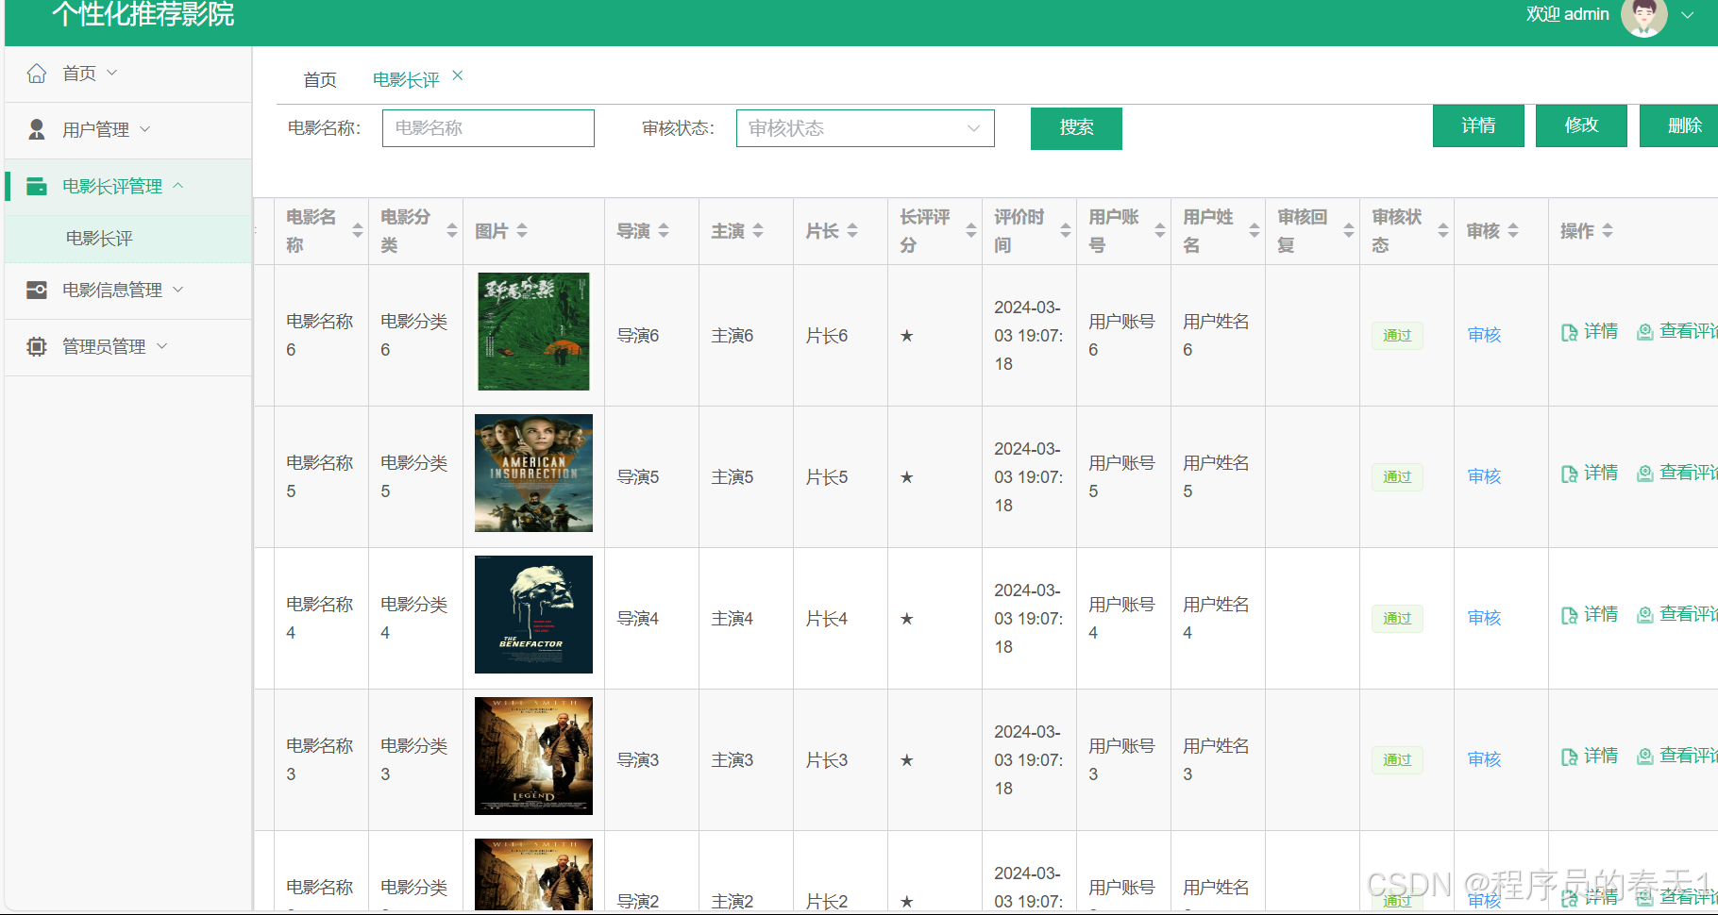Click the home icon in sidebar

pos(37,74)
